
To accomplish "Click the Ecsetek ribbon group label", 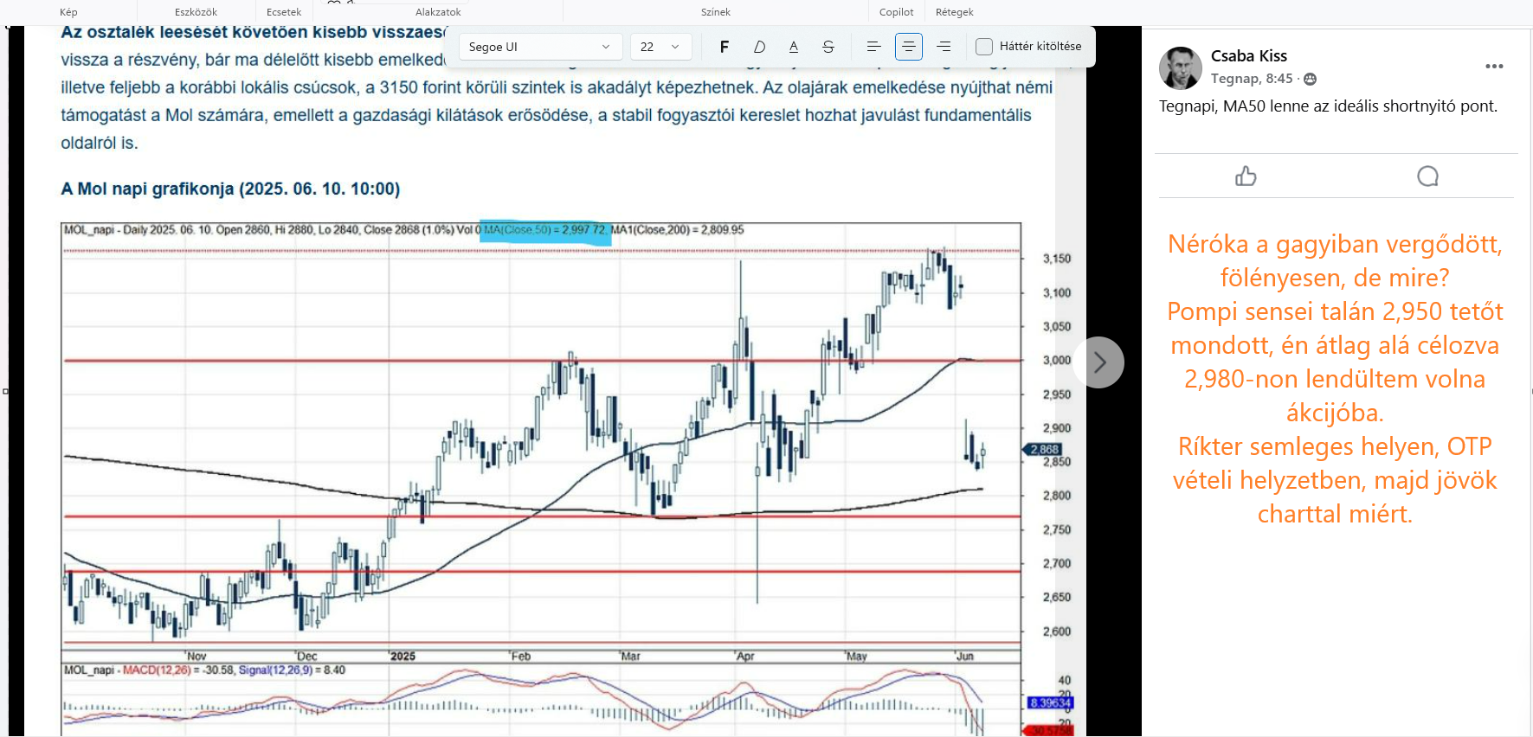I will tap(284, 12).
